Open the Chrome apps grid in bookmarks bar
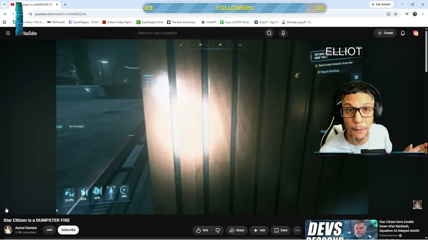Image resolution: width=428 pixels, height=240 pixels. click(x=4, y=22)
